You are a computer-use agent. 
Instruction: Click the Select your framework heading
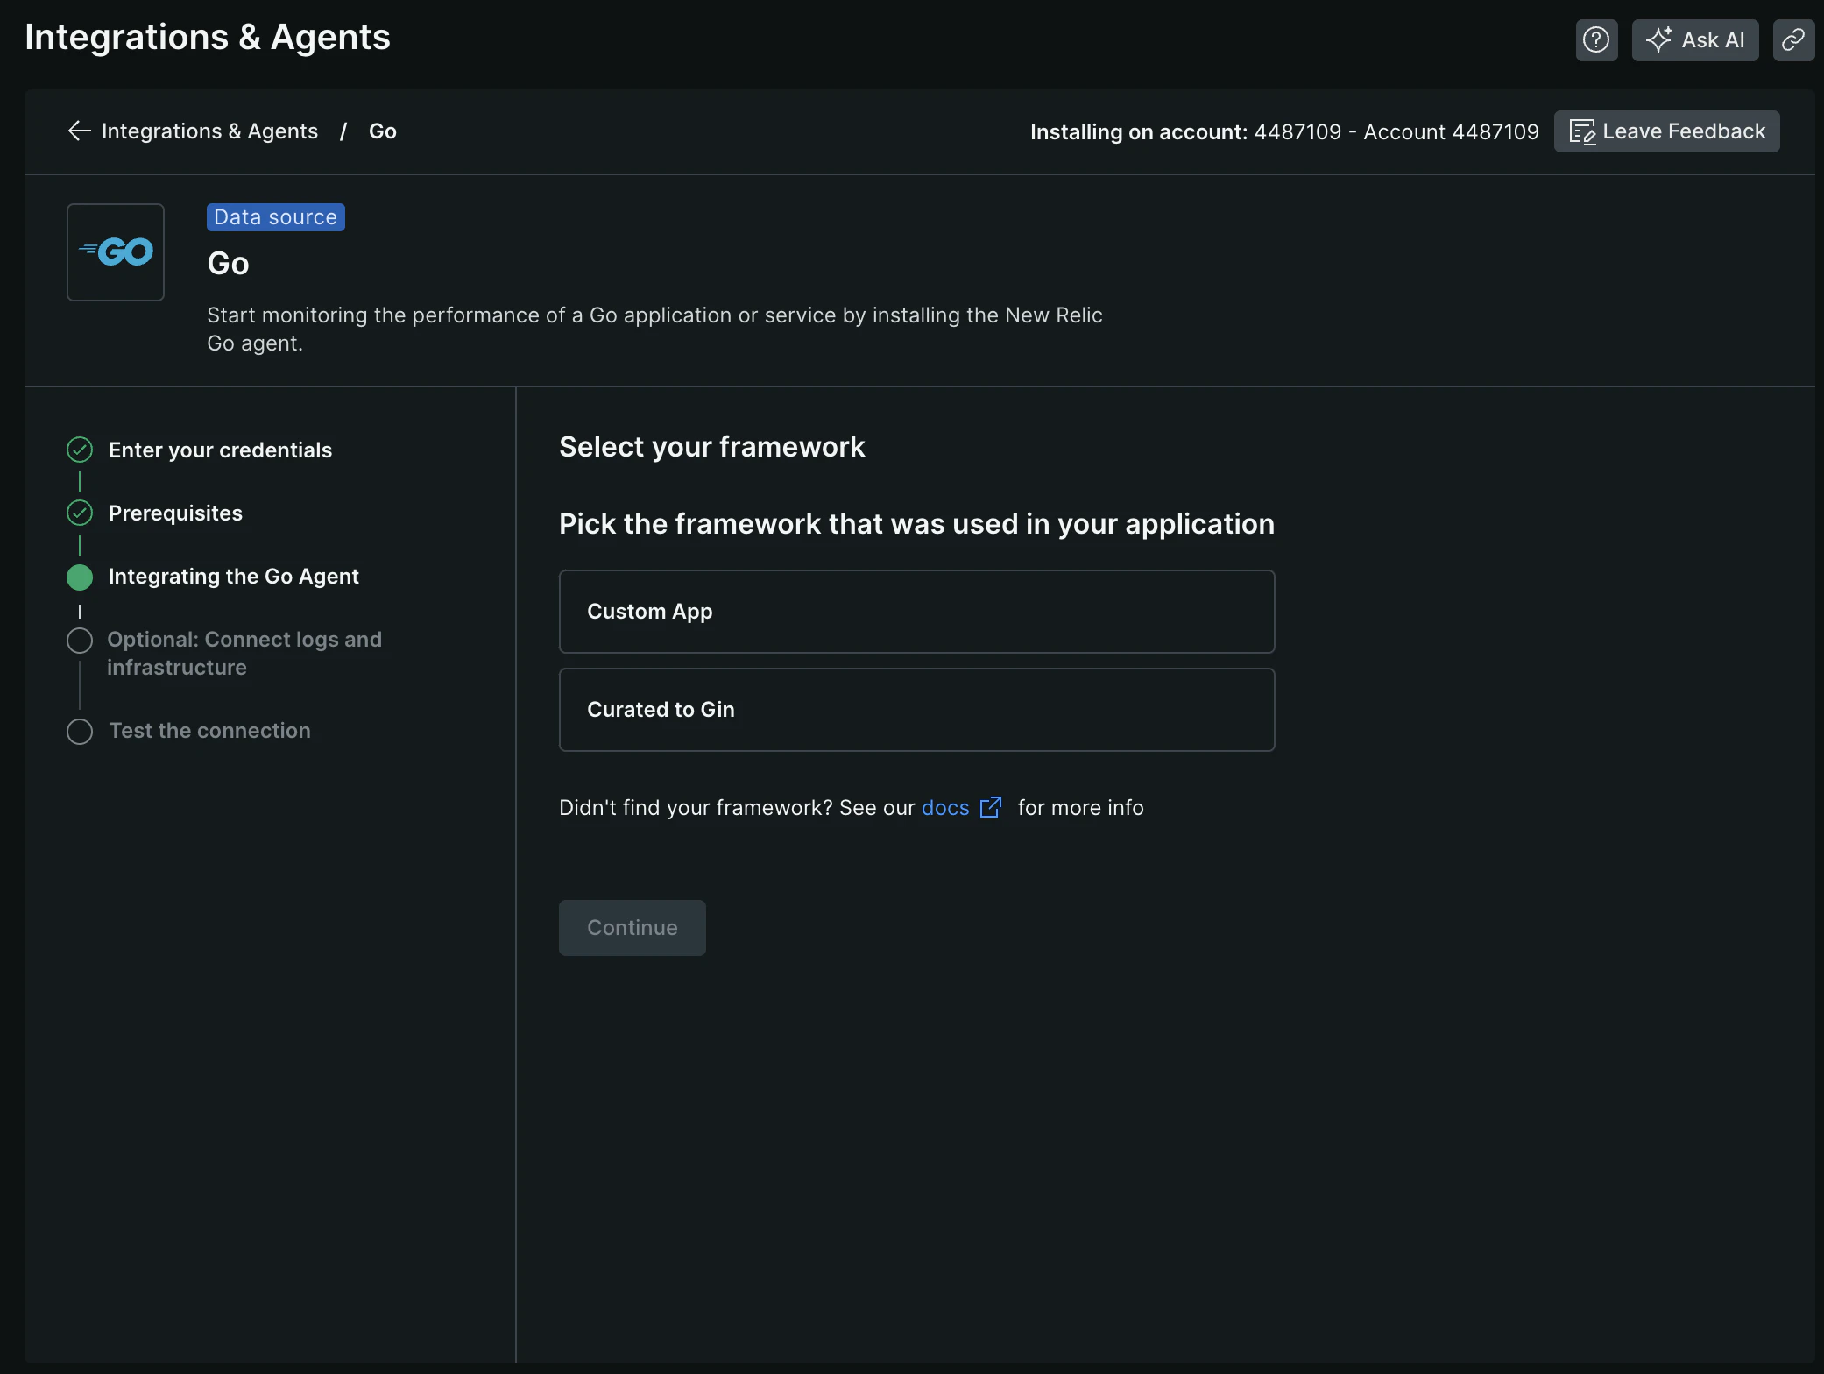coord(712,447)
